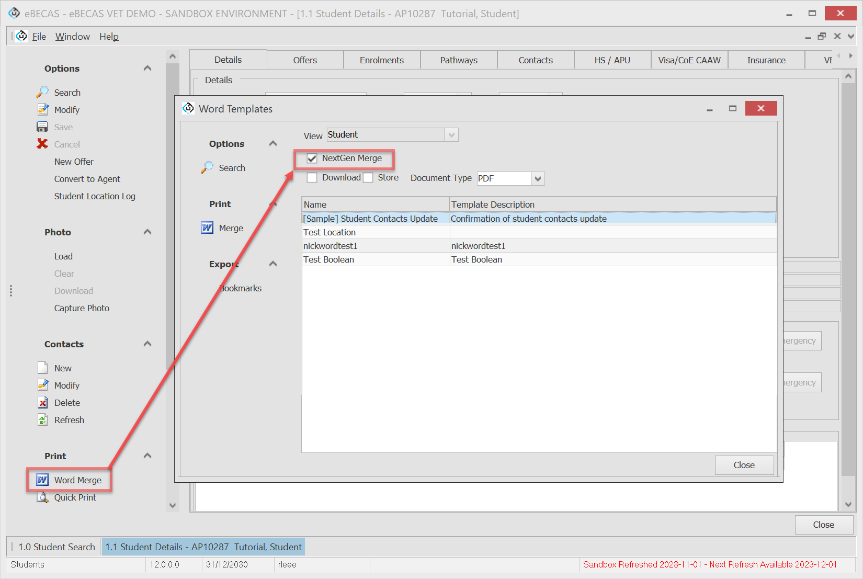Click the Modify pencil icon under Options
This screenshot has width=863, height=579.
[x=42, y=109]
